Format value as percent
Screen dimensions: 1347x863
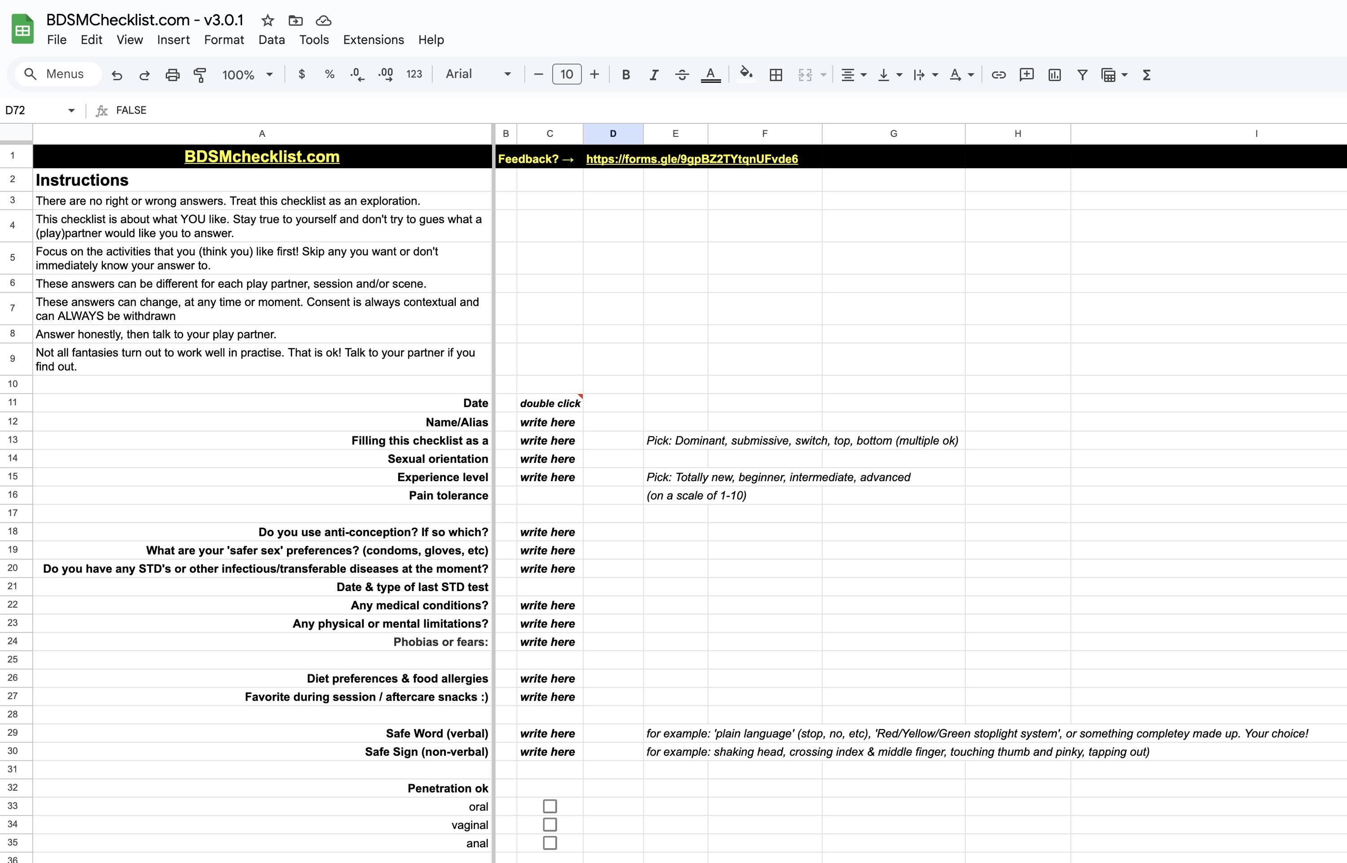click(329, 74)
